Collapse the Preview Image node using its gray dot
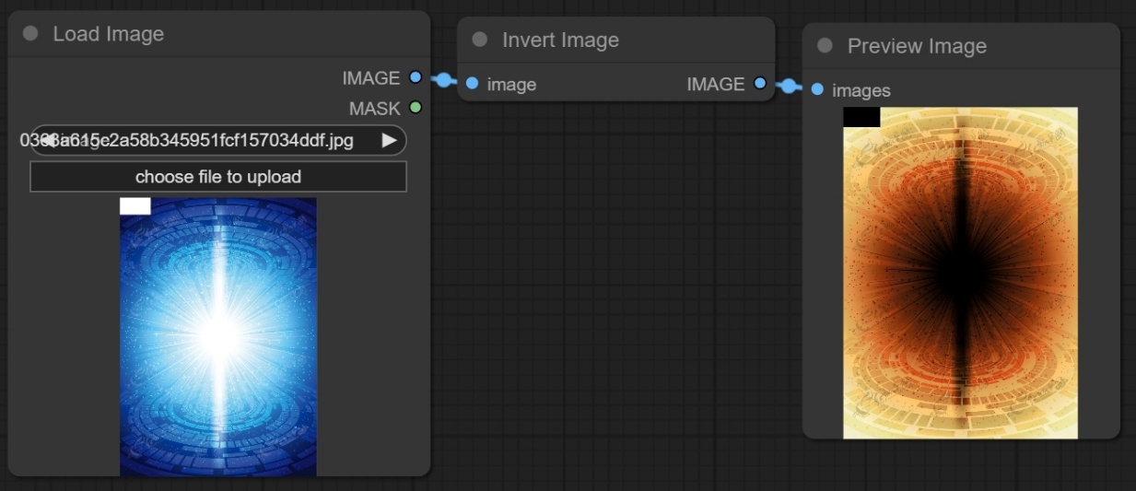This screenshot has height=491, width=1136. coord(825,46)
